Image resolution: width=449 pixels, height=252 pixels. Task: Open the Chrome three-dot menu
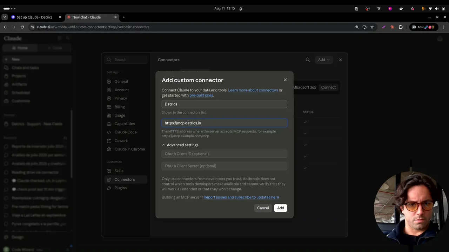coord(443,27)
